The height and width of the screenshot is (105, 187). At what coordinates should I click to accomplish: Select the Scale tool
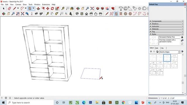[x=57, y=8]
